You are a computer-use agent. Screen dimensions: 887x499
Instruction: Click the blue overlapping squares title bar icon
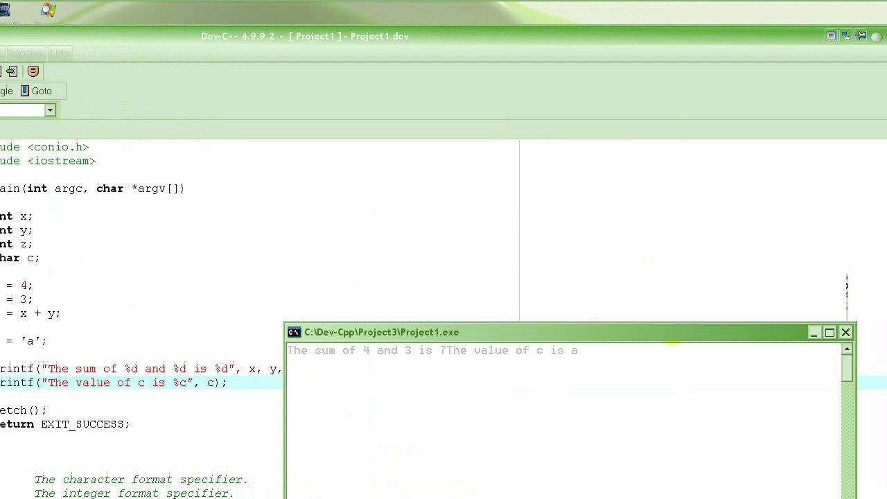click(846, 36)
